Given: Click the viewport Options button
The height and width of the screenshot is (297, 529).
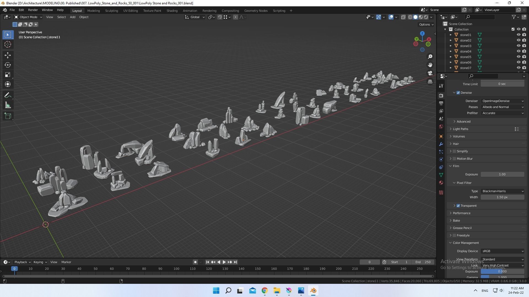Looking at the screenshot, I should pos(426,24).
